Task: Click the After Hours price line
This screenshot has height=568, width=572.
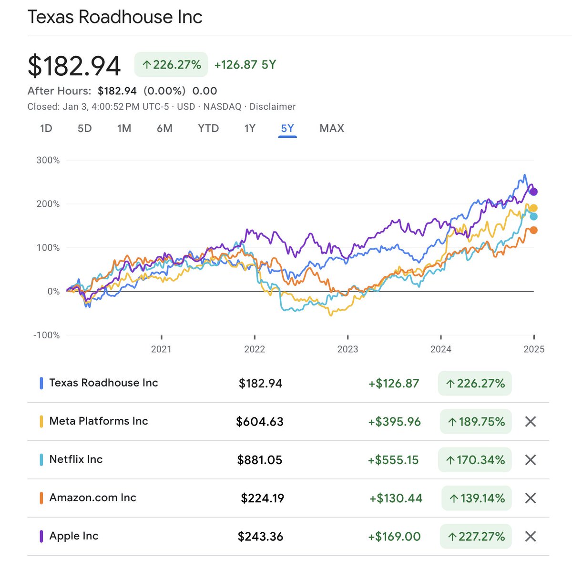Action: tap(122, 91)
